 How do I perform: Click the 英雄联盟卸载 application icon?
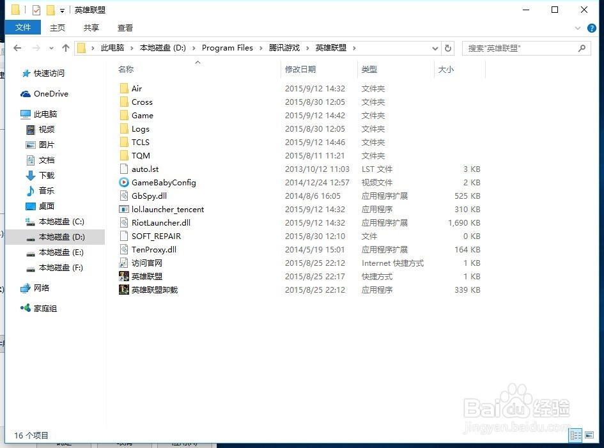point(124,290)
